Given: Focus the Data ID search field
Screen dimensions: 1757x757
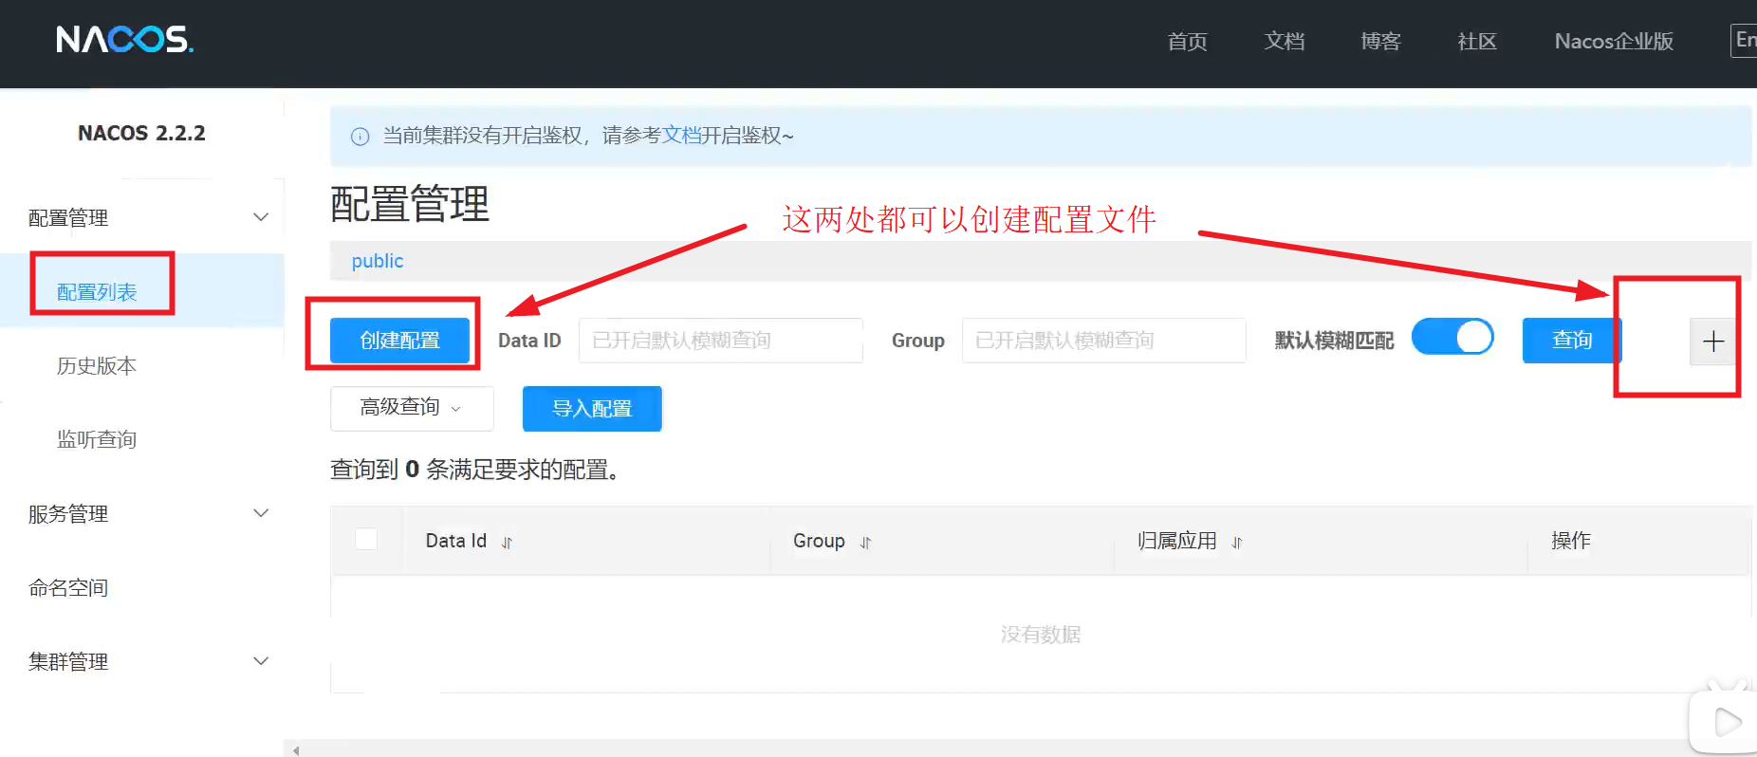Looking at the screenshot, I should click(721, 341).
